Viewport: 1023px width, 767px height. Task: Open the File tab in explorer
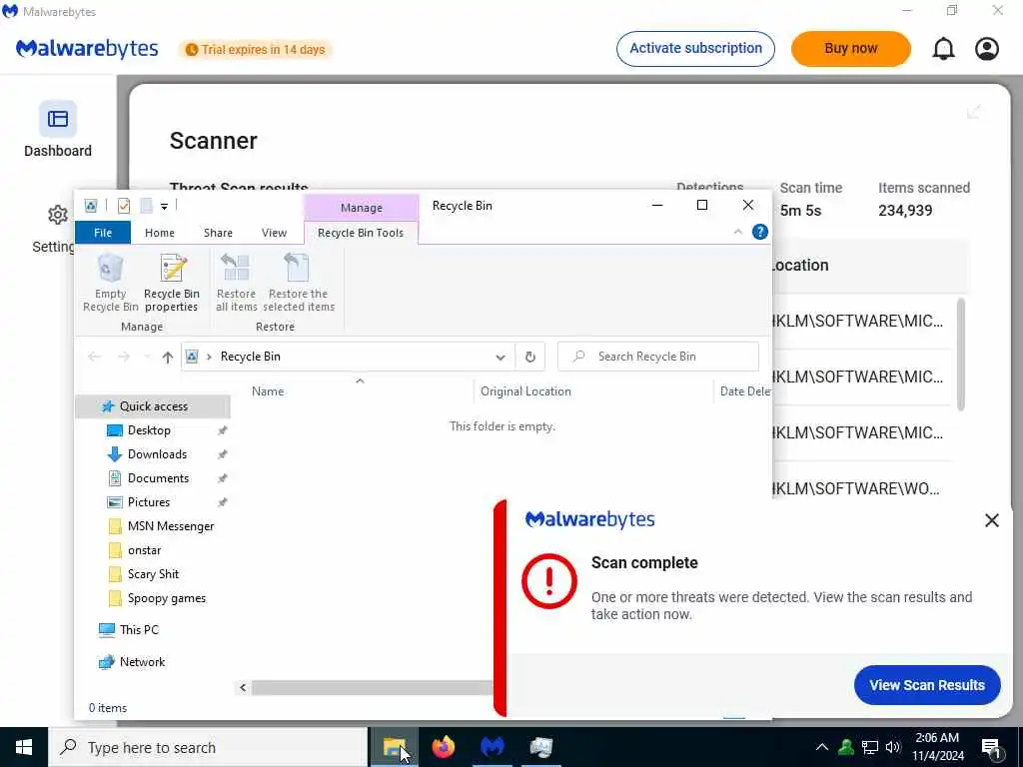pyautogui.click(x=103, y=233)
